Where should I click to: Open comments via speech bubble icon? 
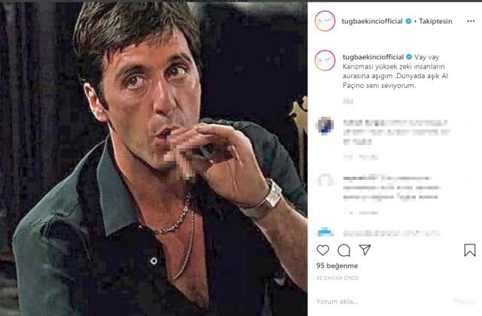click(344, 251)
